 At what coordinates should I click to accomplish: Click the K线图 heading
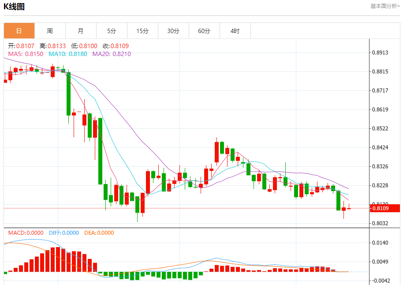pos(14,7)
